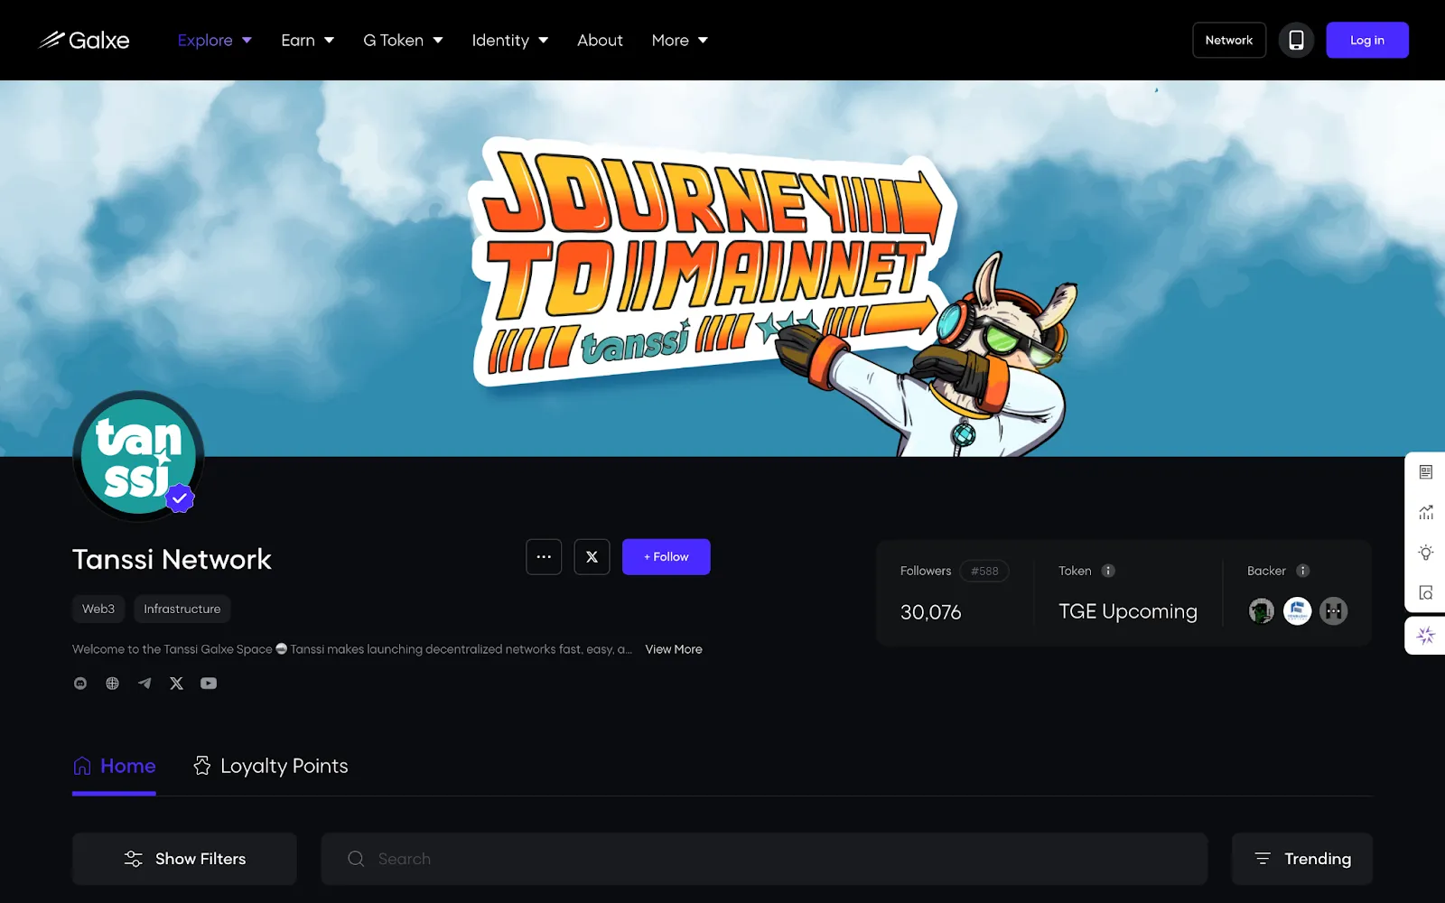Select the Web3 tag
This screenshot has width=1445, height=903.
(x=98, y=609)
